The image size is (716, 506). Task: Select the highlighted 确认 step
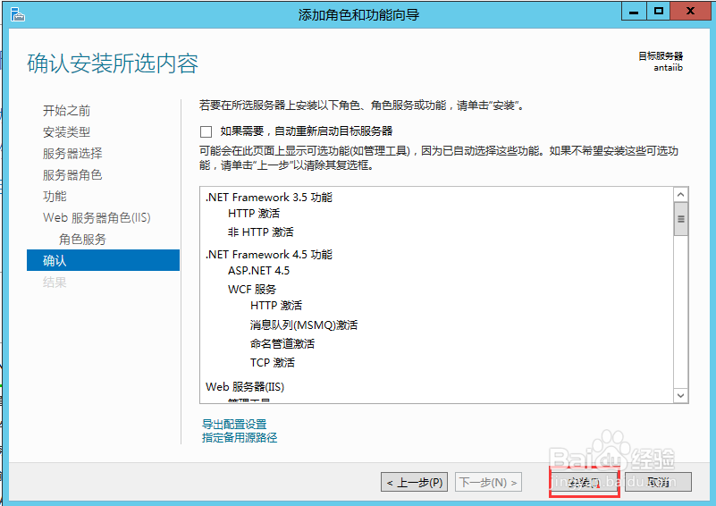pos(103,260)
